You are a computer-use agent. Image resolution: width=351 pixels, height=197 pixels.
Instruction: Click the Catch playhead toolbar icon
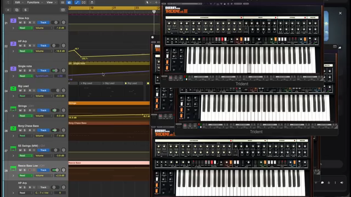(92, 2)
